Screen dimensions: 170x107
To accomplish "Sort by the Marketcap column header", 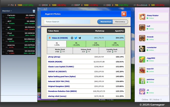I will point(100,31).
